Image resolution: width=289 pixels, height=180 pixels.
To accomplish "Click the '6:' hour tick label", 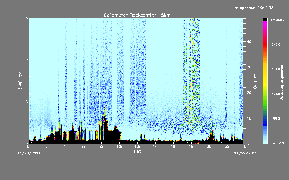I will 83,147.
